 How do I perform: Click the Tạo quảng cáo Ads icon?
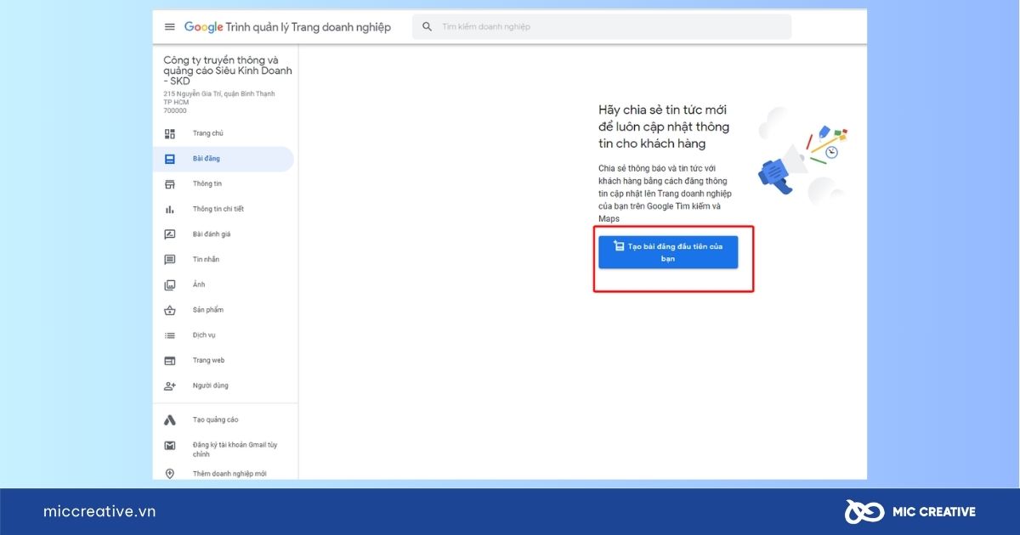(x=170, y=420)
